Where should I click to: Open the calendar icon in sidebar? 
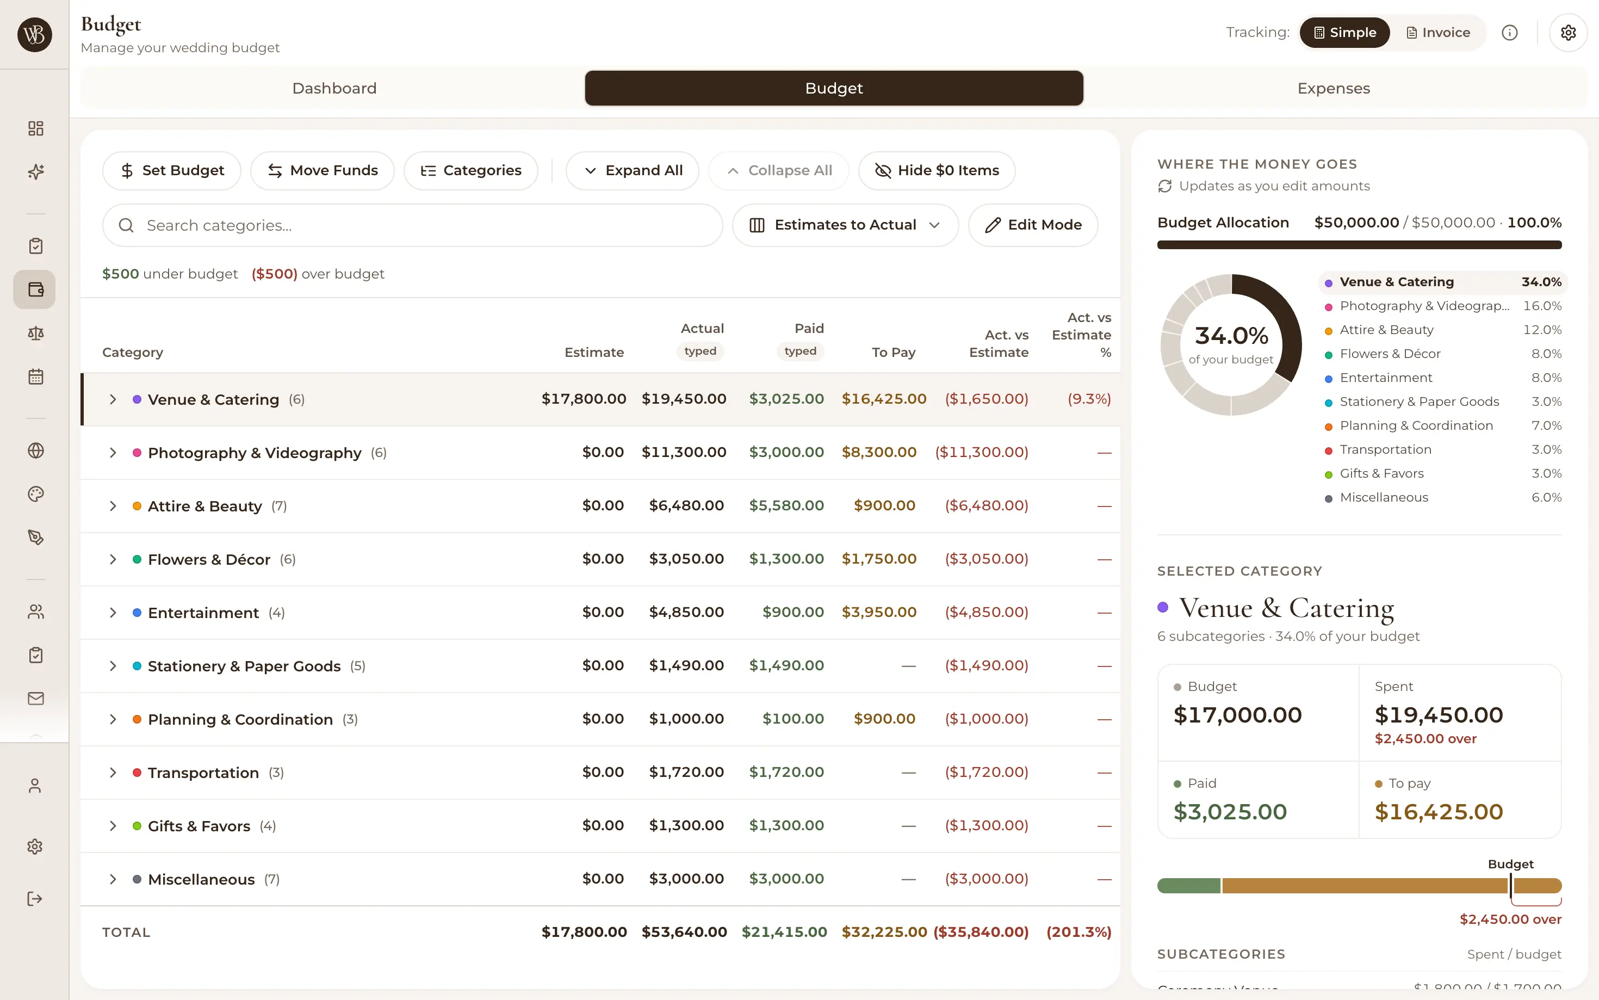pyautogui.click(x=36, y=377)
